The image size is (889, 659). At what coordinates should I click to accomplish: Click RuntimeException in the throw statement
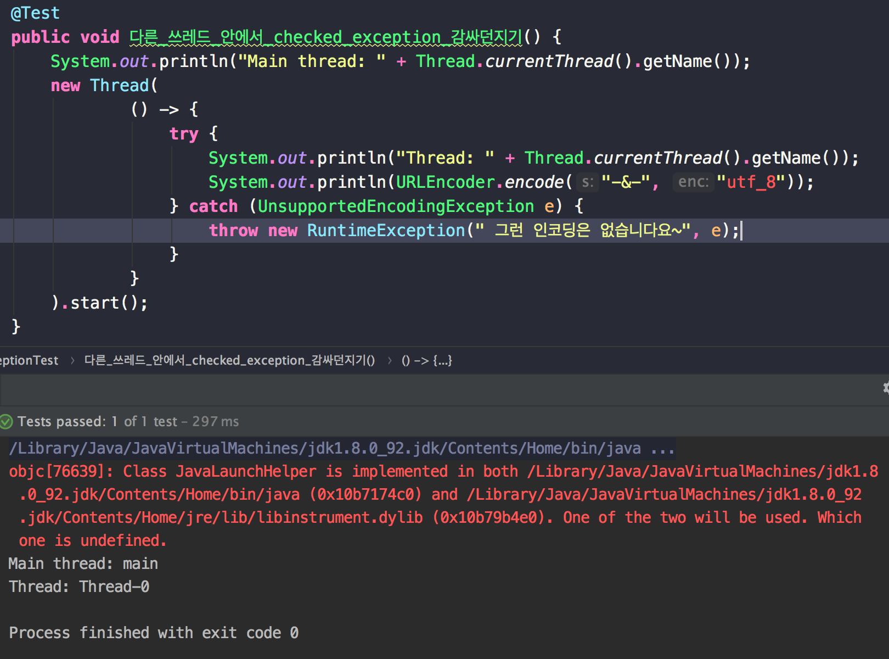(x=386, y=230)
